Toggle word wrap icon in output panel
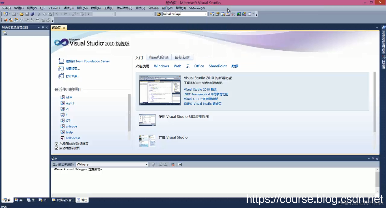The image size is (386, 208). [x=180, y=164]
